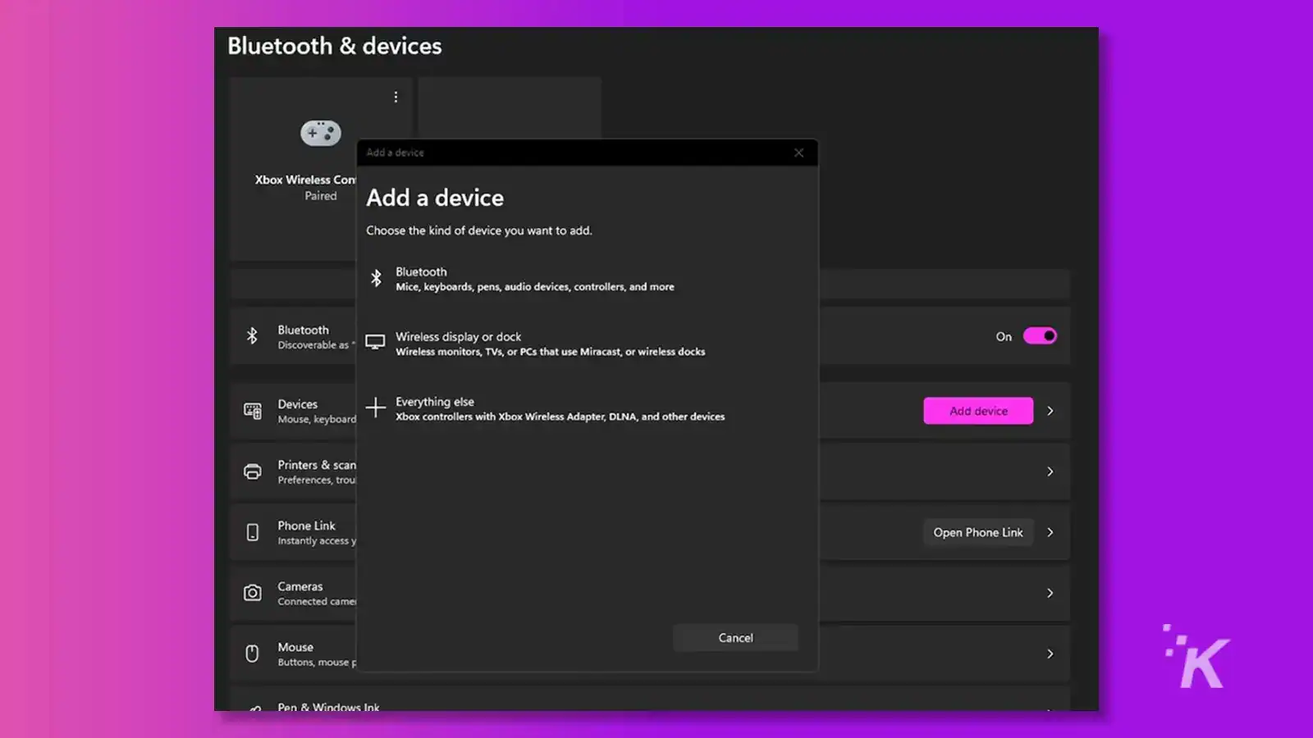Screen dimensions: 1313x738
Task: Click the Bluetooth icon in the settings row
Action: [x=253, y=335]
